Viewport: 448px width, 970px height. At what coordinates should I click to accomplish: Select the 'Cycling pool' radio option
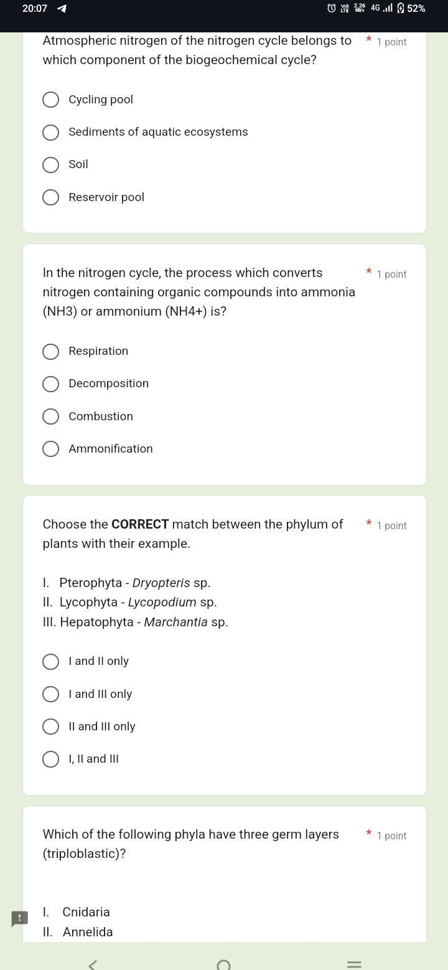tap(51, 100)
